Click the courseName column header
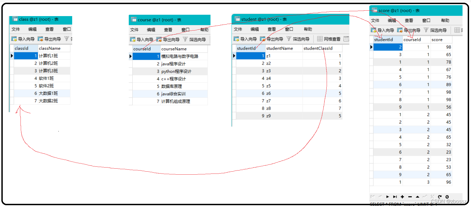Image resolution: width=471 pixels, height=206 pixels. click(184, 49)
